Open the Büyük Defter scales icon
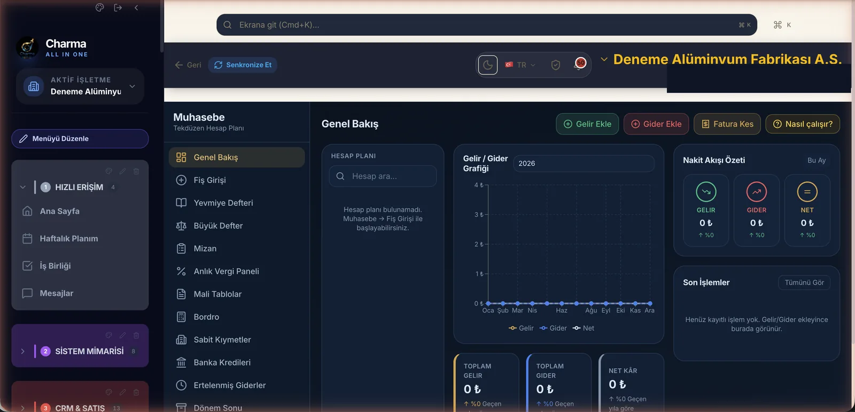 point(181,226)
